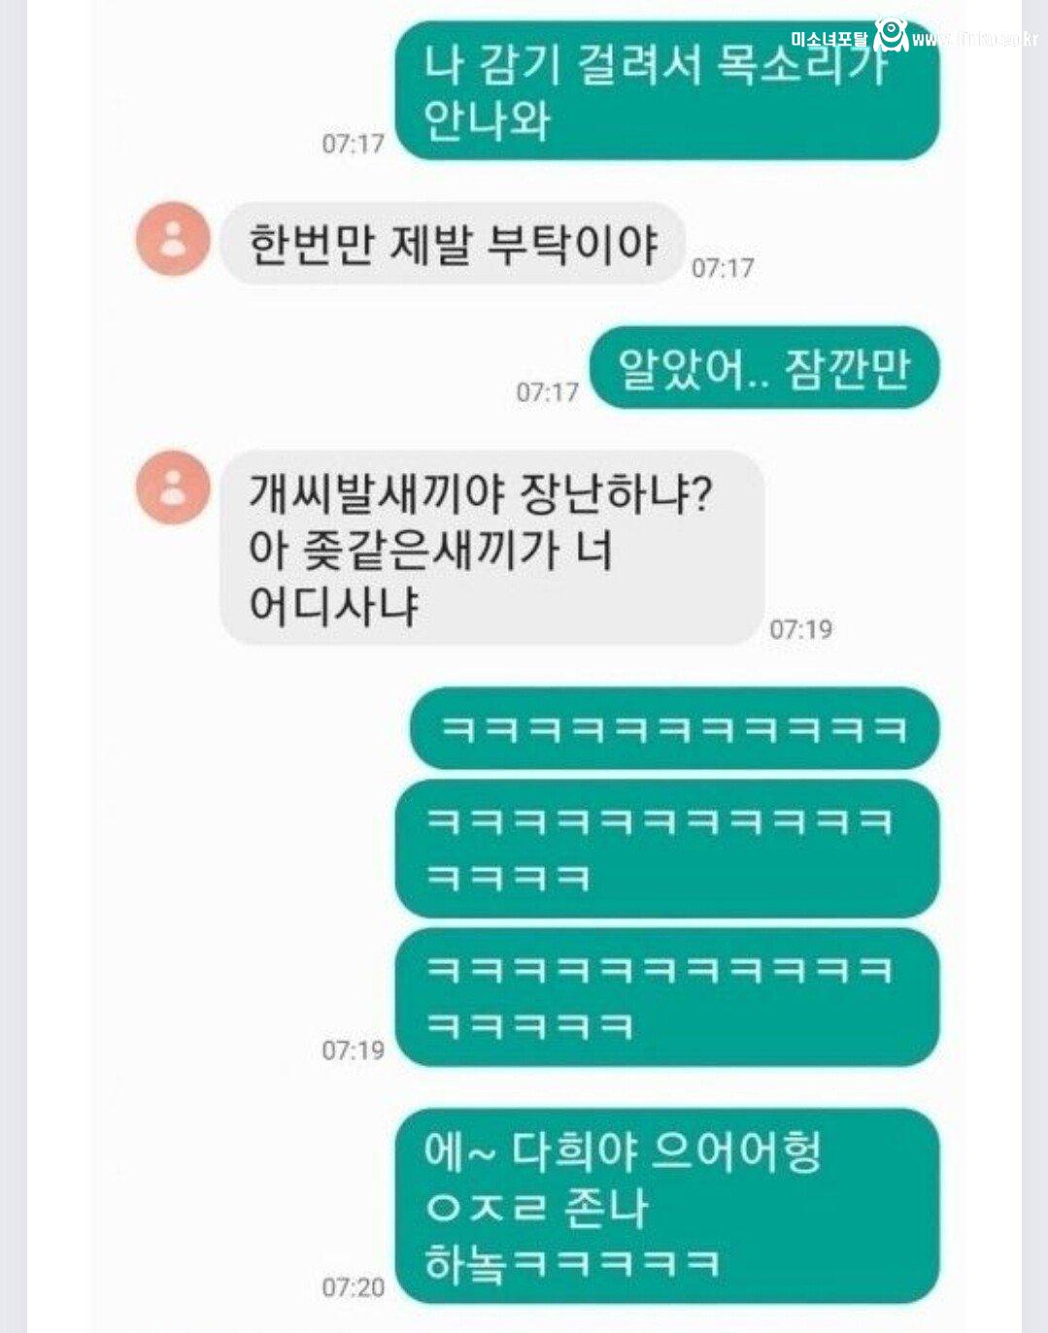Open the www watermark URL at top right

tap(975, 40)
